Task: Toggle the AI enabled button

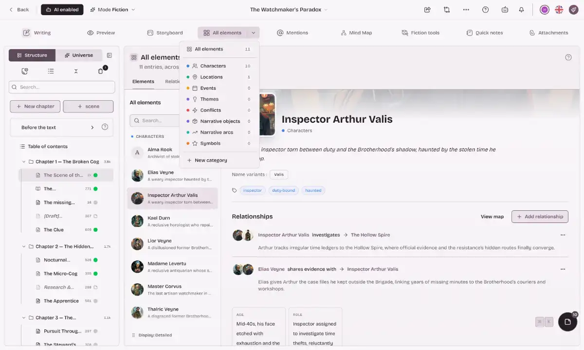Action: pos(62,10)
